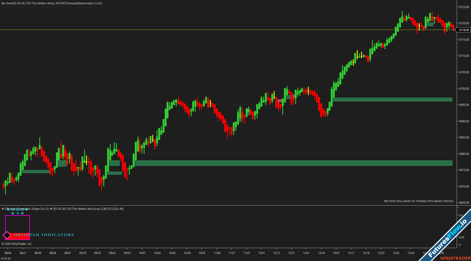The image size is (471, 261).
Task: Click the magenta-outlined Overwatch meter box
Action: pos(17,224)
